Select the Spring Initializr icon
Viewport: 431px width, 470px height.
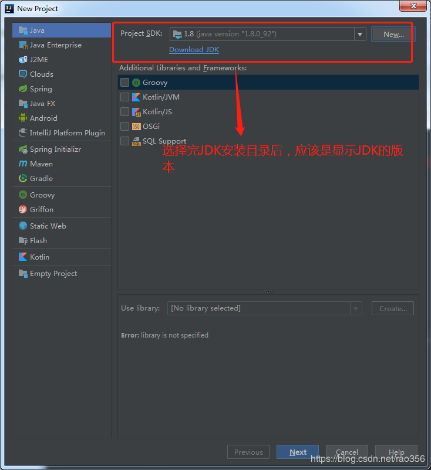coord(23,149)
